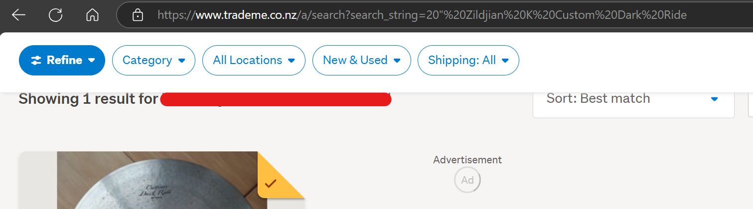Viewport: 753px width, 209px height.
Task: Click the sliders icon on Refine button
Action: point(36,61)
